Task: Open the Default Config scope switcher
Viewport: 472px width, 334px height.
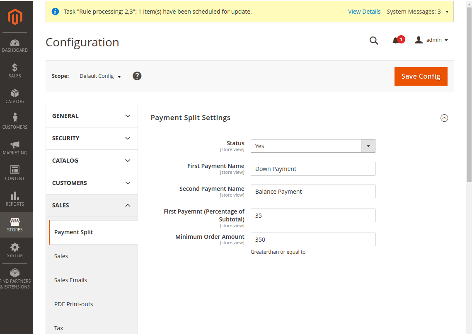Action: click(100, 76)
